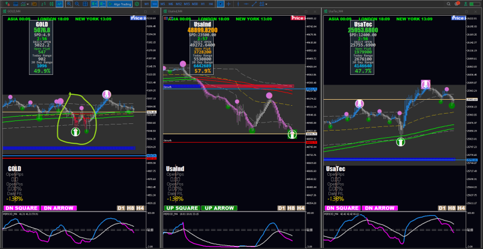Select the M4 timeframe in toolbar
Screen dimensions: 483x249
pos(155,4)
